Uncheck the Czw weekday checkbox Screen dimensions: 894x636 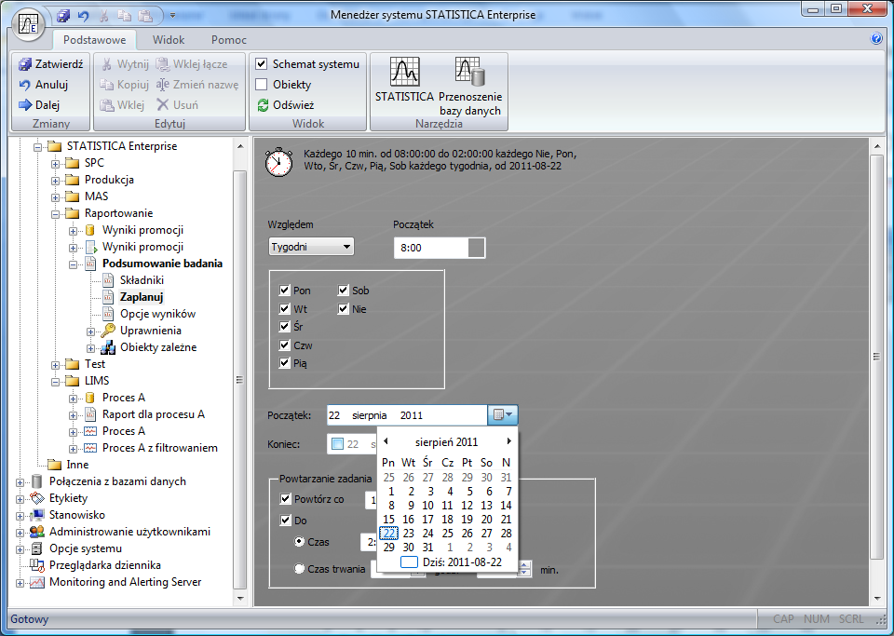coord(285,345)
